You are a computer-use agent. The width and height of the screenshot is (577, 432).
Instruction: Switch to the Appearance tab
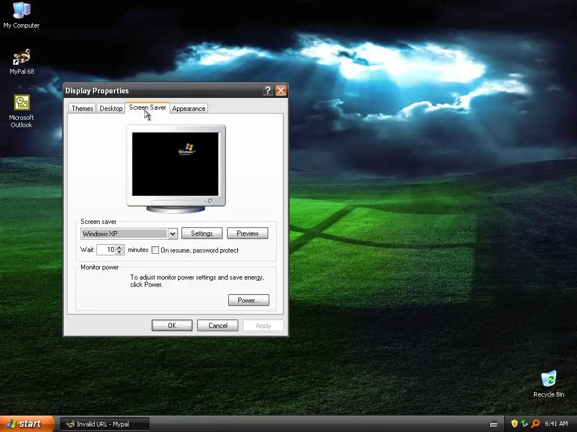pyautogui.click(x=188, y=109)
